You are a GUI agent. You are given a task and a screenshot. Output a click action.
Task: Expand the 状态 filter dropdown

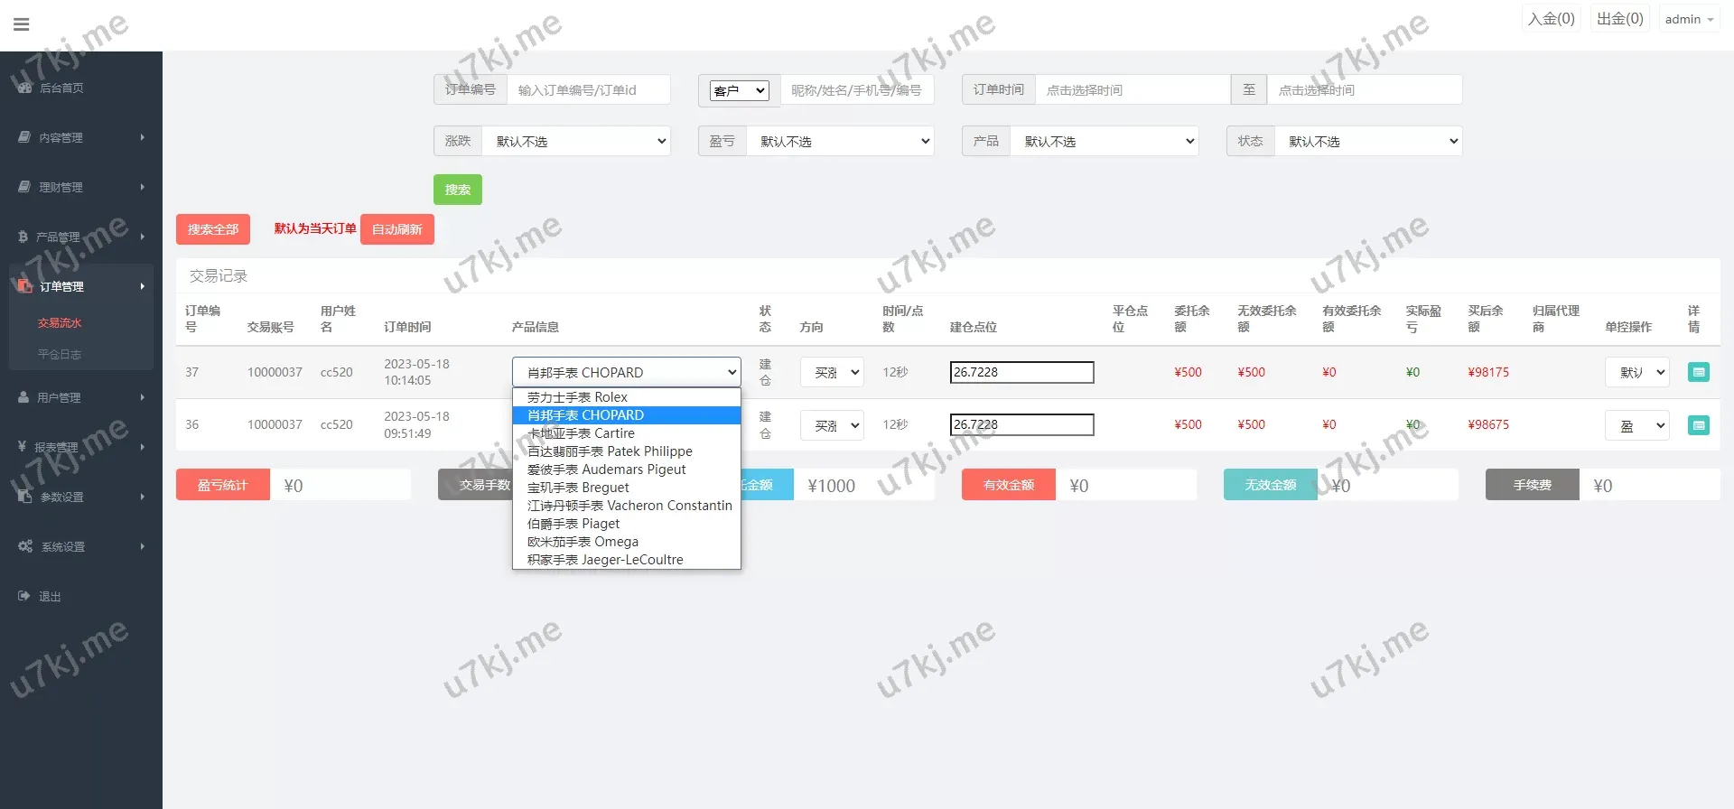[1367, 142]
